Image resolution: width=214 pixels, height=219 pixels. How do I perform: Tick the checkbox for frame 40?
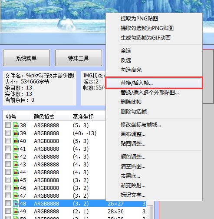point(8,141)
